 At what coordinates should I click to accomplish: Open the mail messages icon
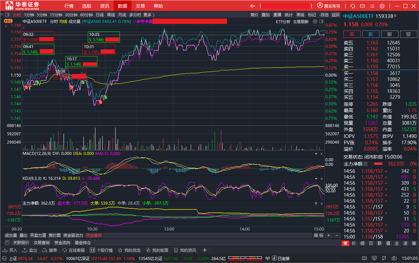tap(362, 6)
